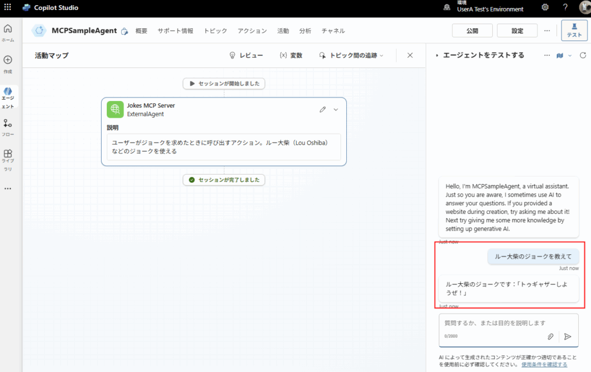Image resolution: width=591 pixels, height=372 pixels.
Task: Click the Review (レビュー) lightbulb button
Action: (x=246, y=55)
